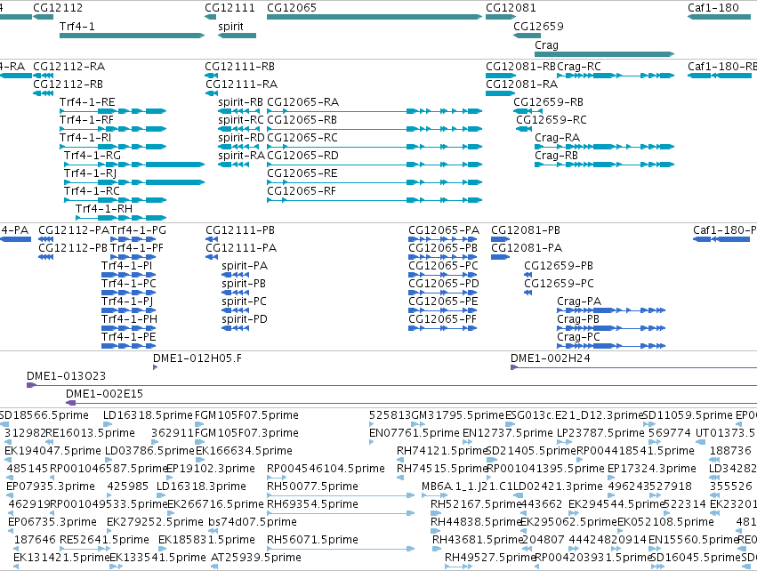Click EST label RH49527.5prime
Viewport: 757px width, 571px height.
490,558
